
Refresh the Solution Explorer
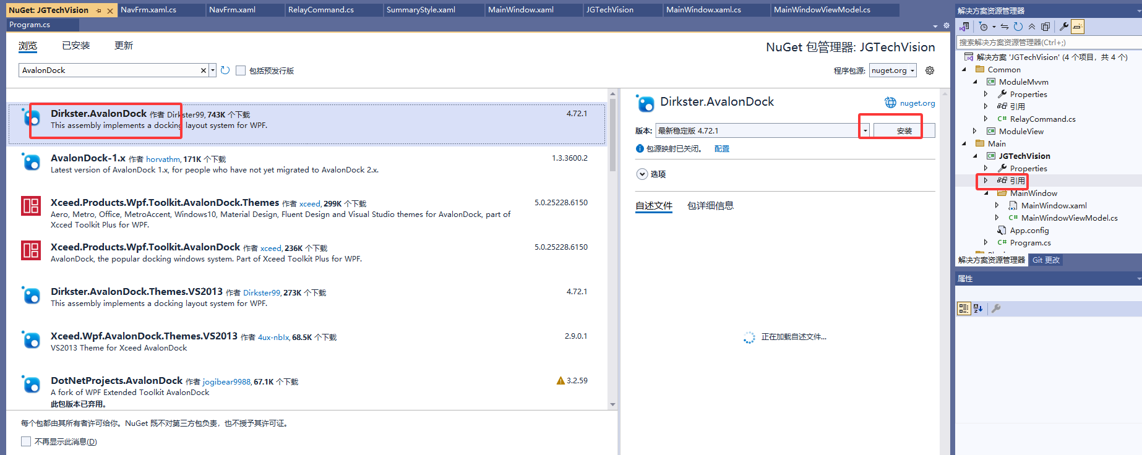pos(1018,27)
